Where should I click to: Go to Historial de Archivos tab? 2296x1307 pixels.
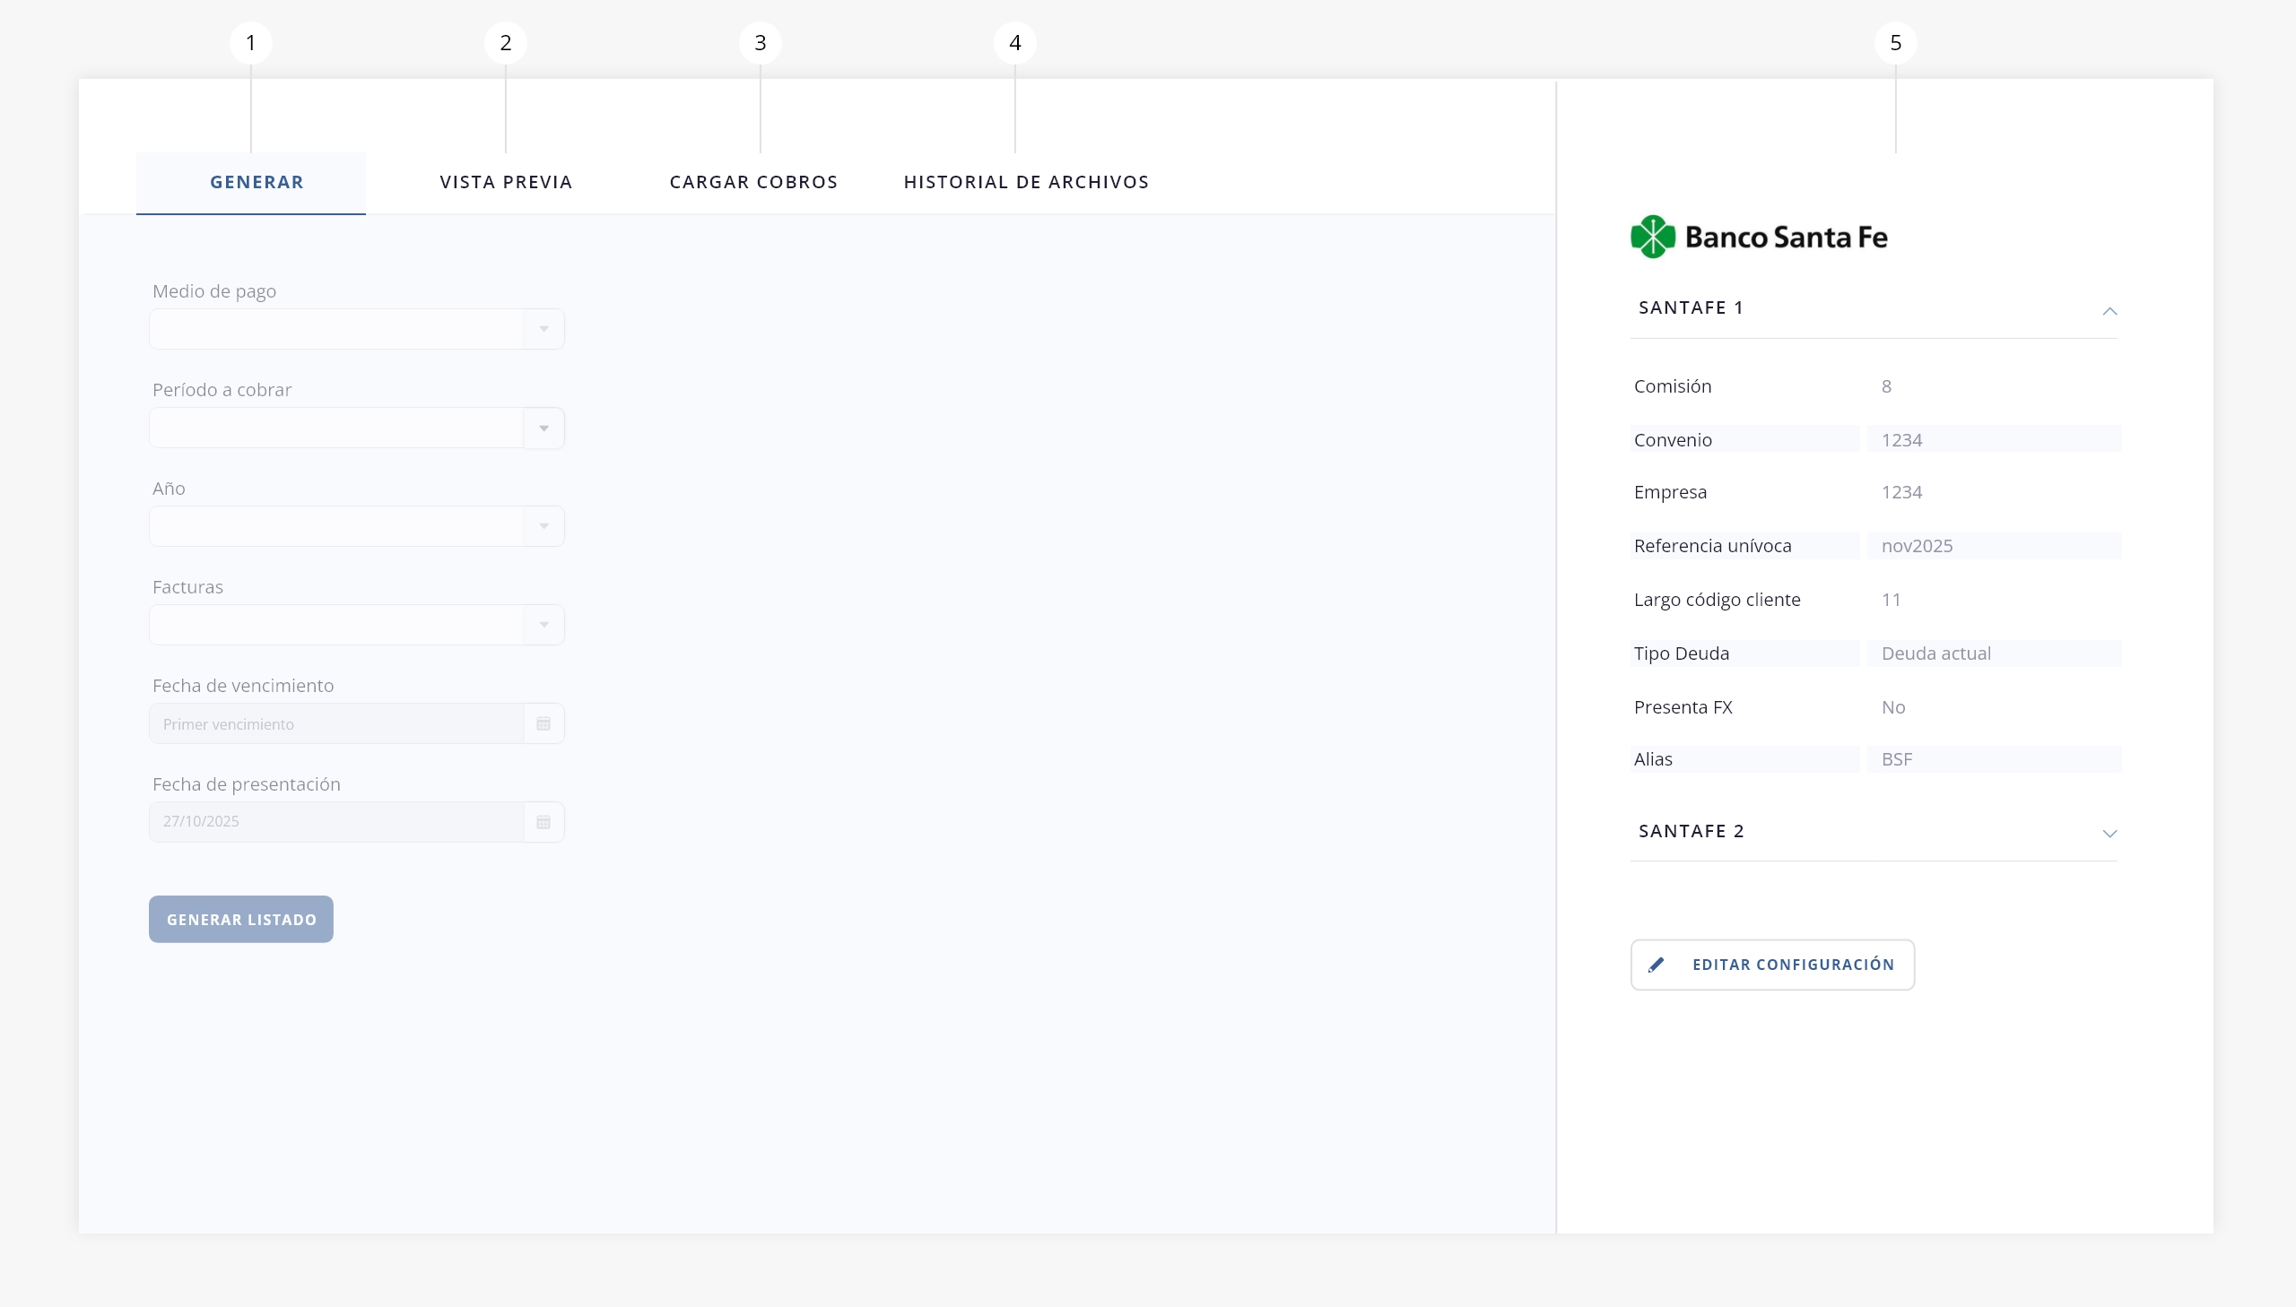pos(1025,182)
